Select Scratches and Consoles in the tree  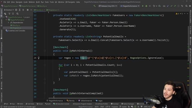click(15, 31)
